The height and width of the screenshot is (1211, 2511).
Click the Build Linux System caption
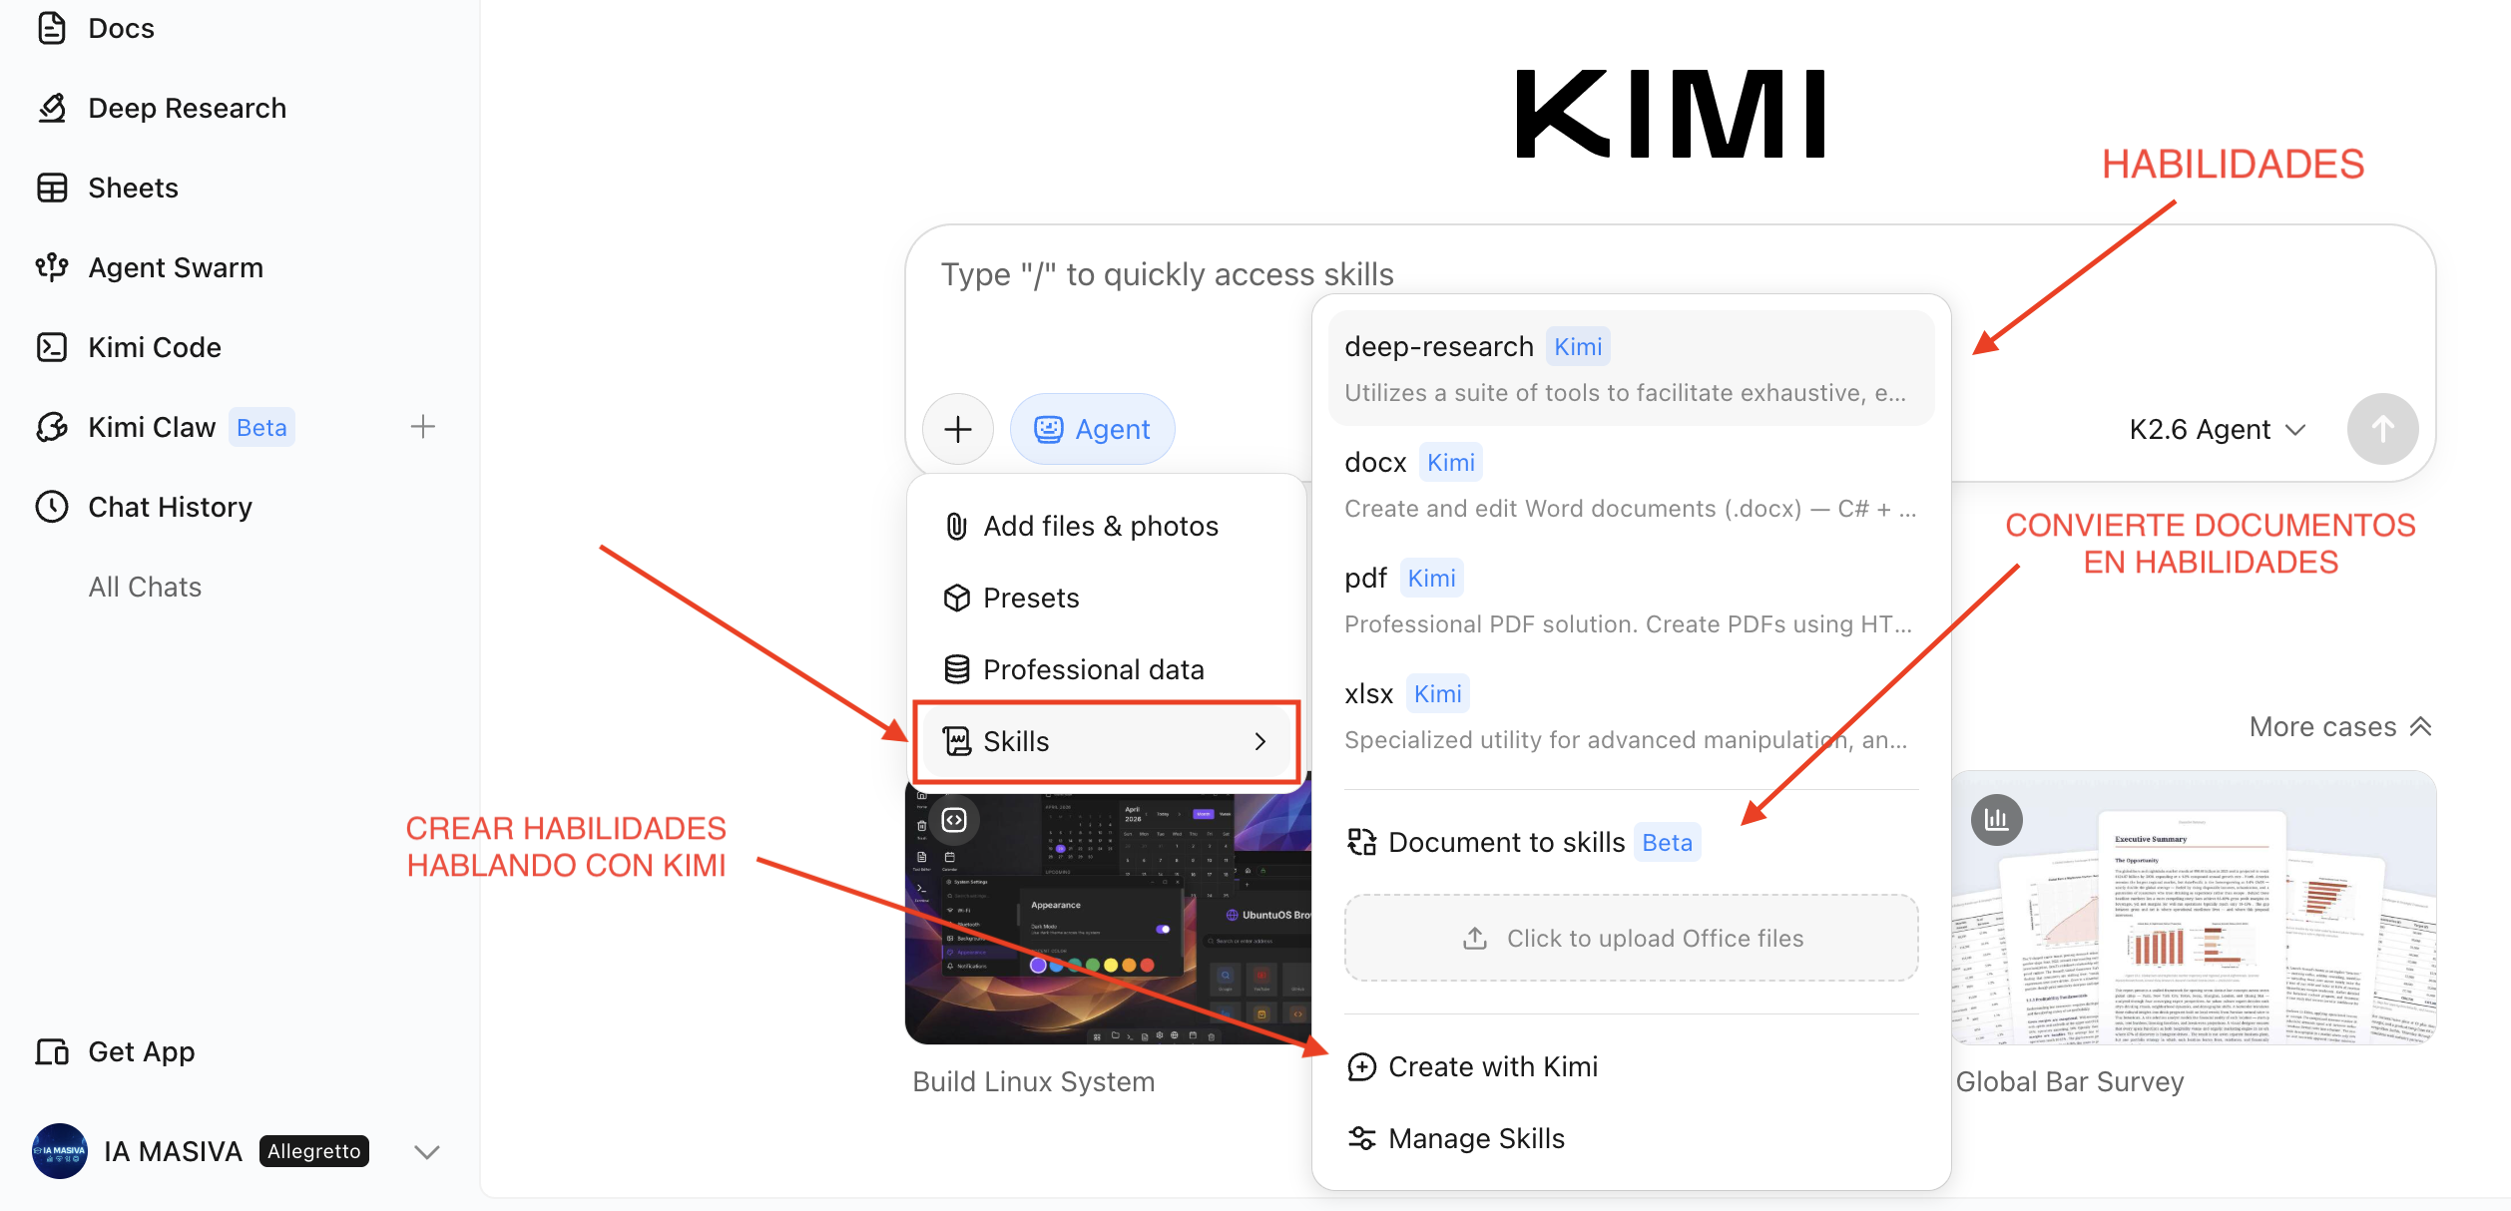pyautogui.click(x=1033, y=1081)
